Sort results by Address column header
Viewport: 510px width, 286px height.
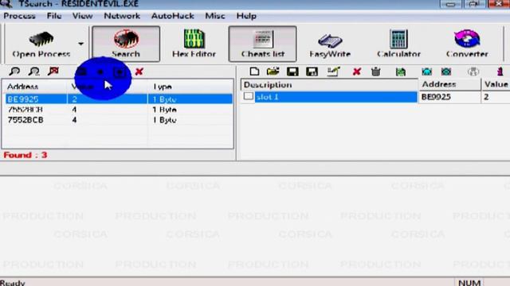(x=34, y=87)
